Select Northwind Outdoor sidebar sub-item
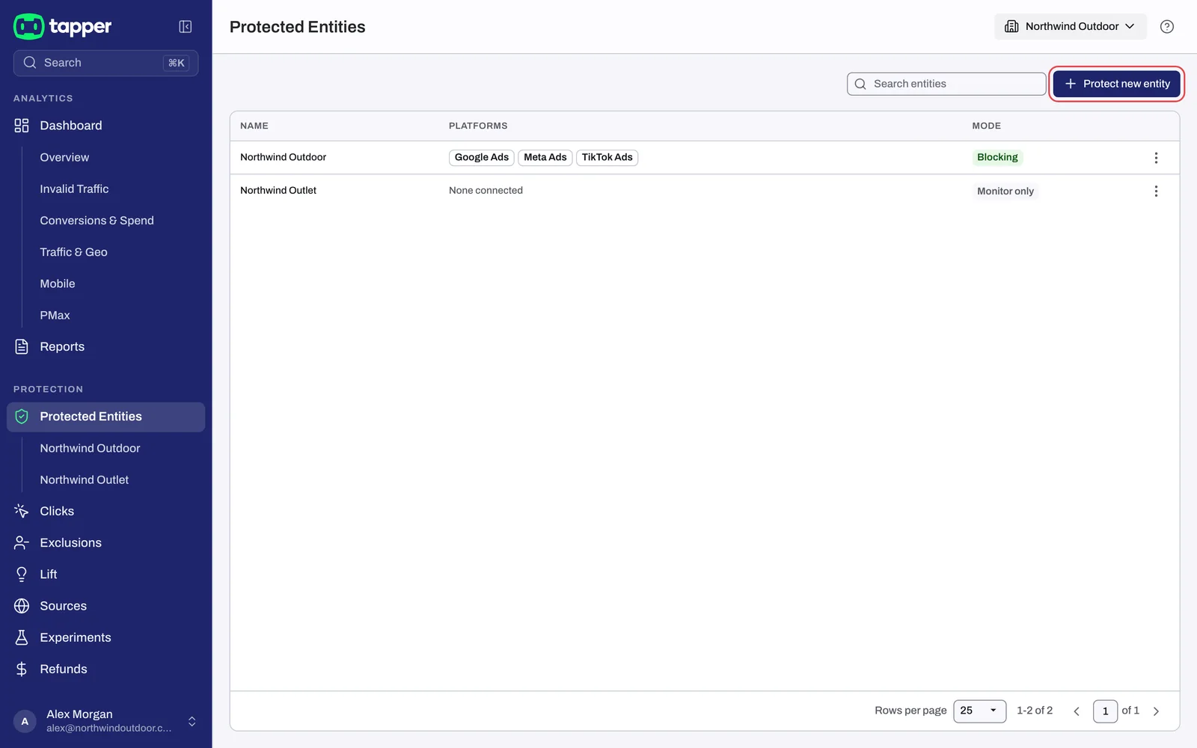 [x=90, y=448]
